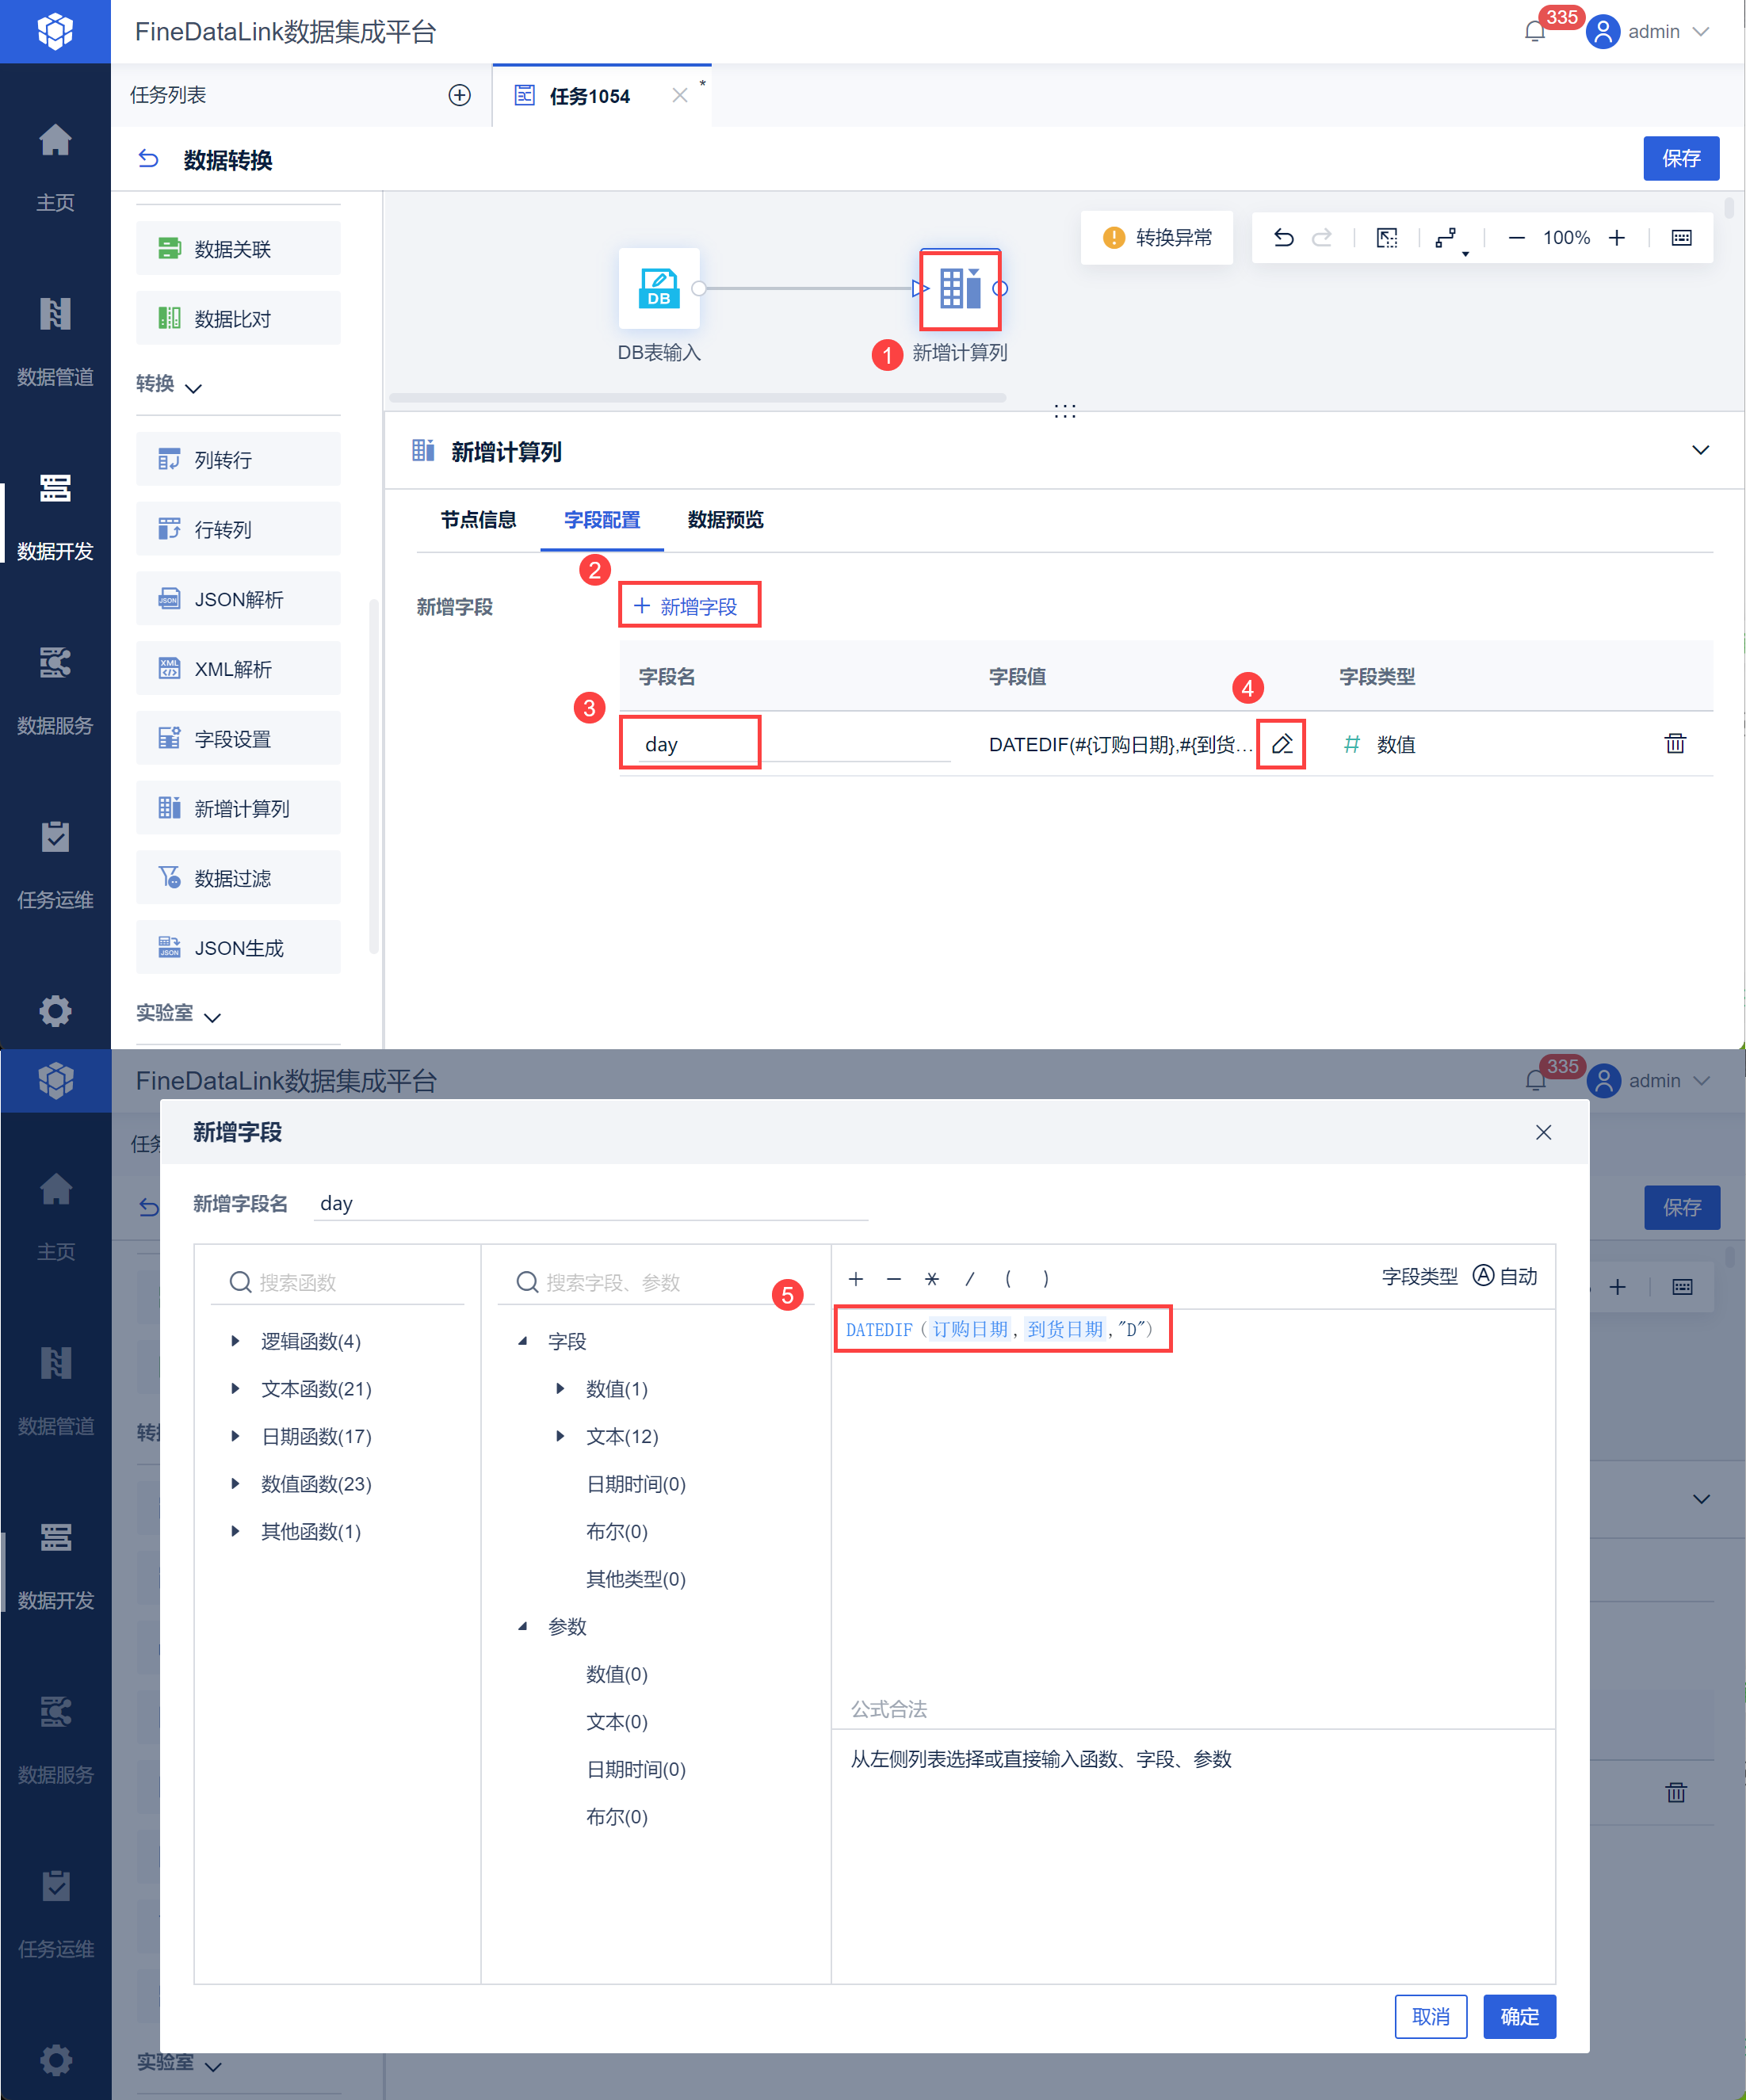Delete the day field with trash icon
The height and width of the screenshot is (2100, 1746).
1674,744
